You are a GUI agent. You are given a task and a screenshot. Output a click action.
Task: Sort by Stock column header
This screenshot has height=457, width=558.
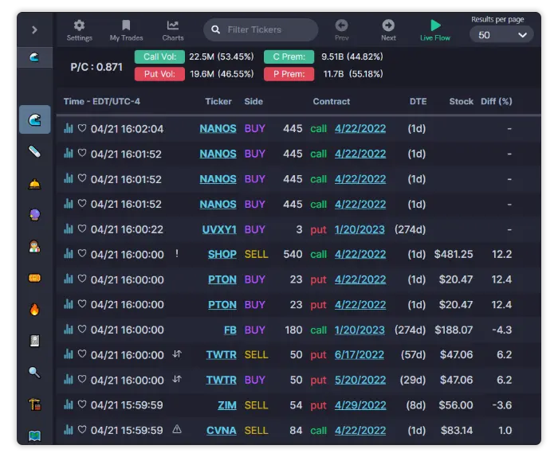462,102
